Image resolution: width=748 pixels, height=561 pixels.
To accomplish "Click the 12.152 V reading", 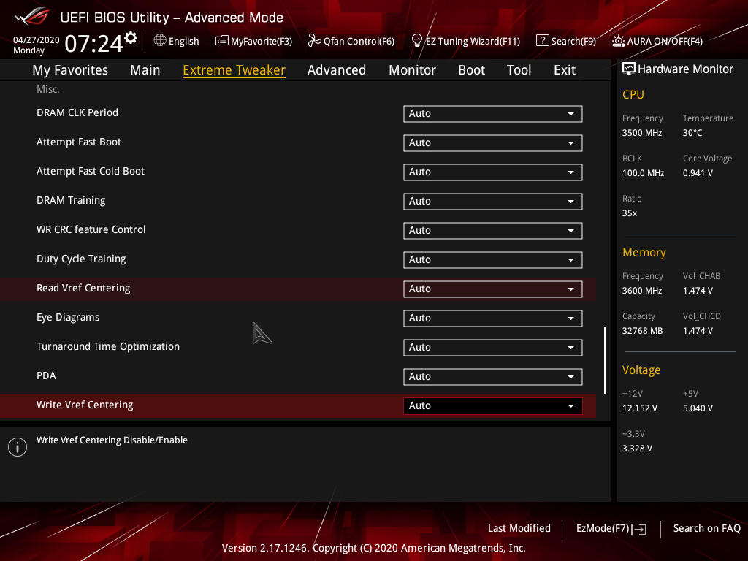I will [640, 408].
